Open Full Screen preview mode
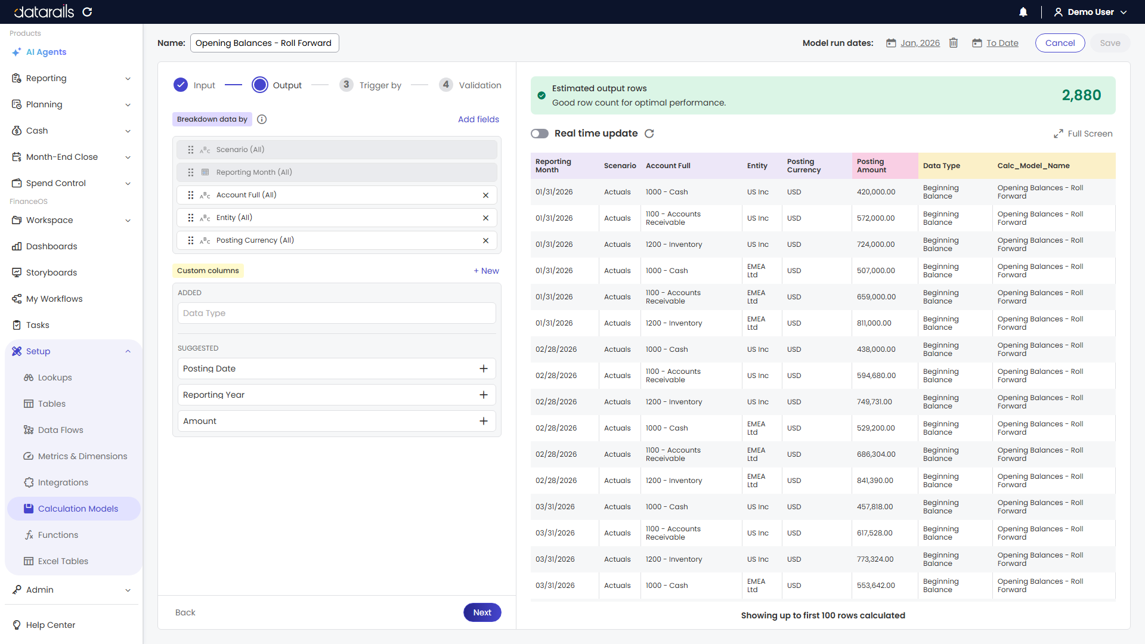Screen dimensions: 1145x644 (1083, 134)
